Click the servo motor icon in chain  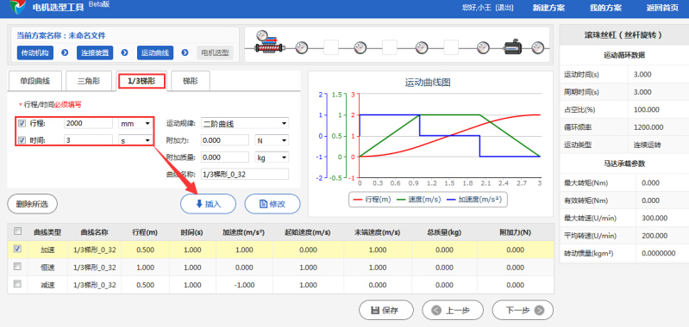tap(516, 46)
